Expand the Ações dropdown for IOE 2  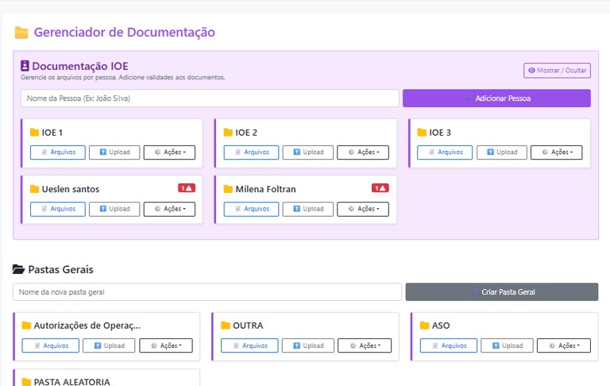363,152
